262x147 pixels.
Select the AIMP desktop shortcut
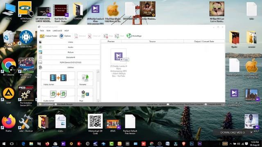tap(9, 95)
